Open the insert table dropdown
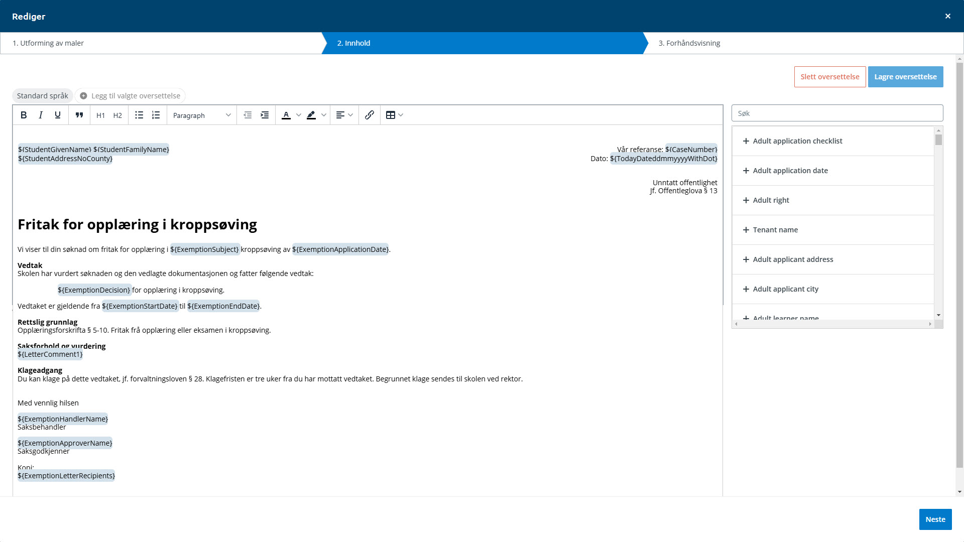Image resolution: width=964 pixels, height=542 pixels. (395, 115)
